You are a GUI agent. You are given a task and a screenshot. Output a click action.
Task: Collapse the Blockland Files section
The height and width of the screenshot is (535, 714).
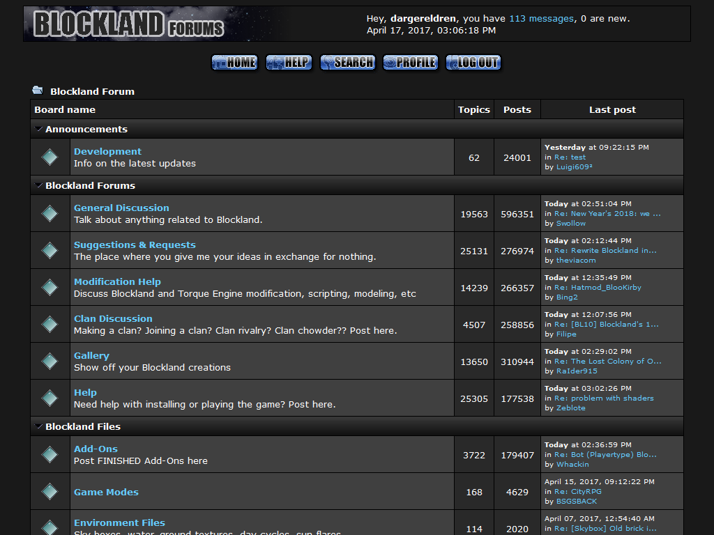39,426
